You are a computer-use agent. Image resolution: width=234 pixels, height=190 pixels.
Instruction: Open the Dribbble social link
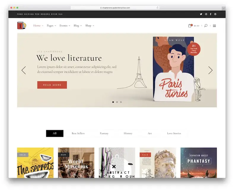[215, 14]
